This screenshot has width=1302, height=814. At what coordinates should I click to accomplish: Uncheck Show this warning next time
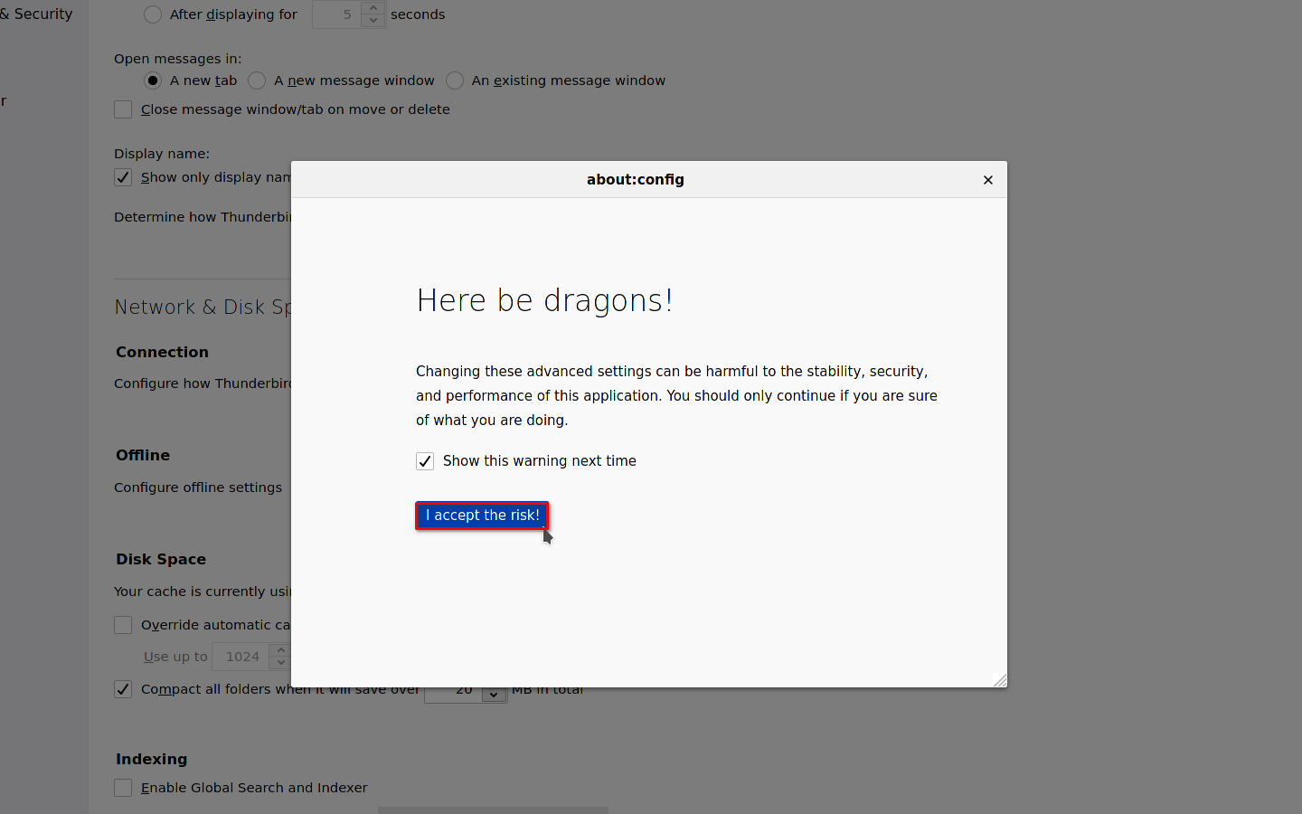425,461
